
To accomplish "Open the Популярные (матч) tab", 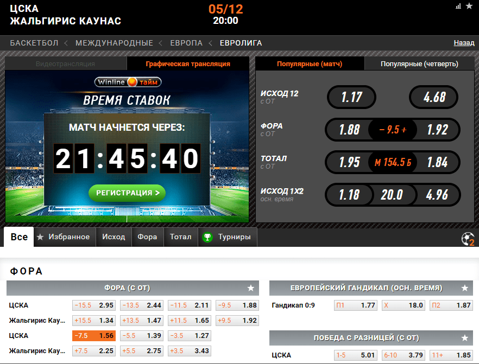I will click(x=310, y=64).
